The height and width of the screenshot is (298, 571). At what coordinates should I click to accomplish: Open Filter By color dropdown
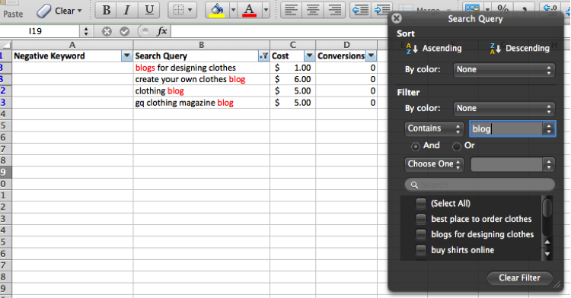[504, 108]
